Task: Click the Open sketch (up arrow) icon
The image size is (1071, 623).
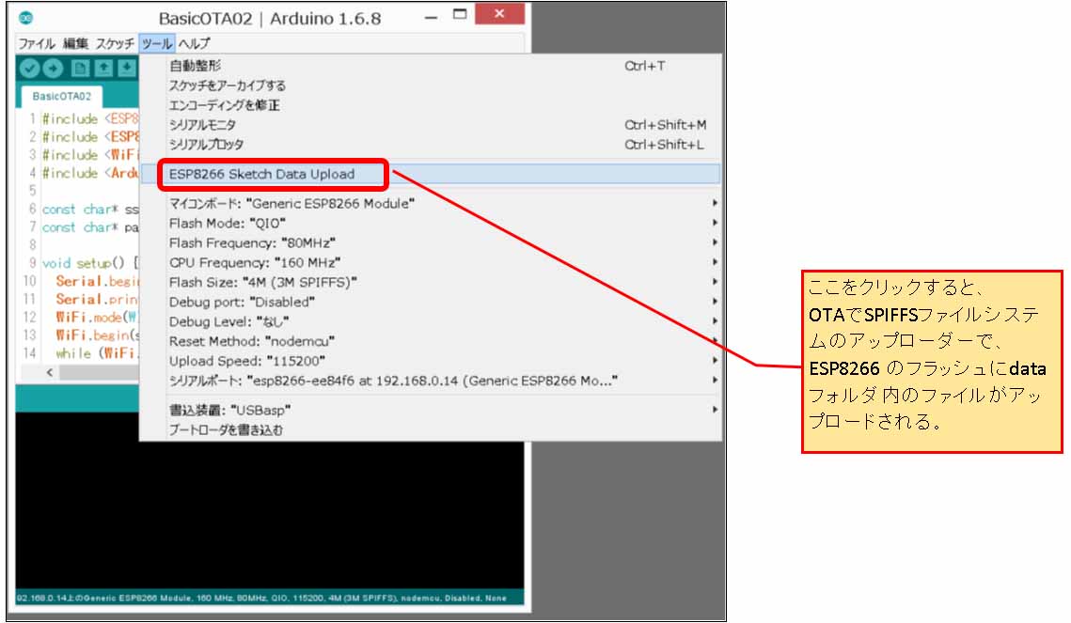Action: [103, 69]
